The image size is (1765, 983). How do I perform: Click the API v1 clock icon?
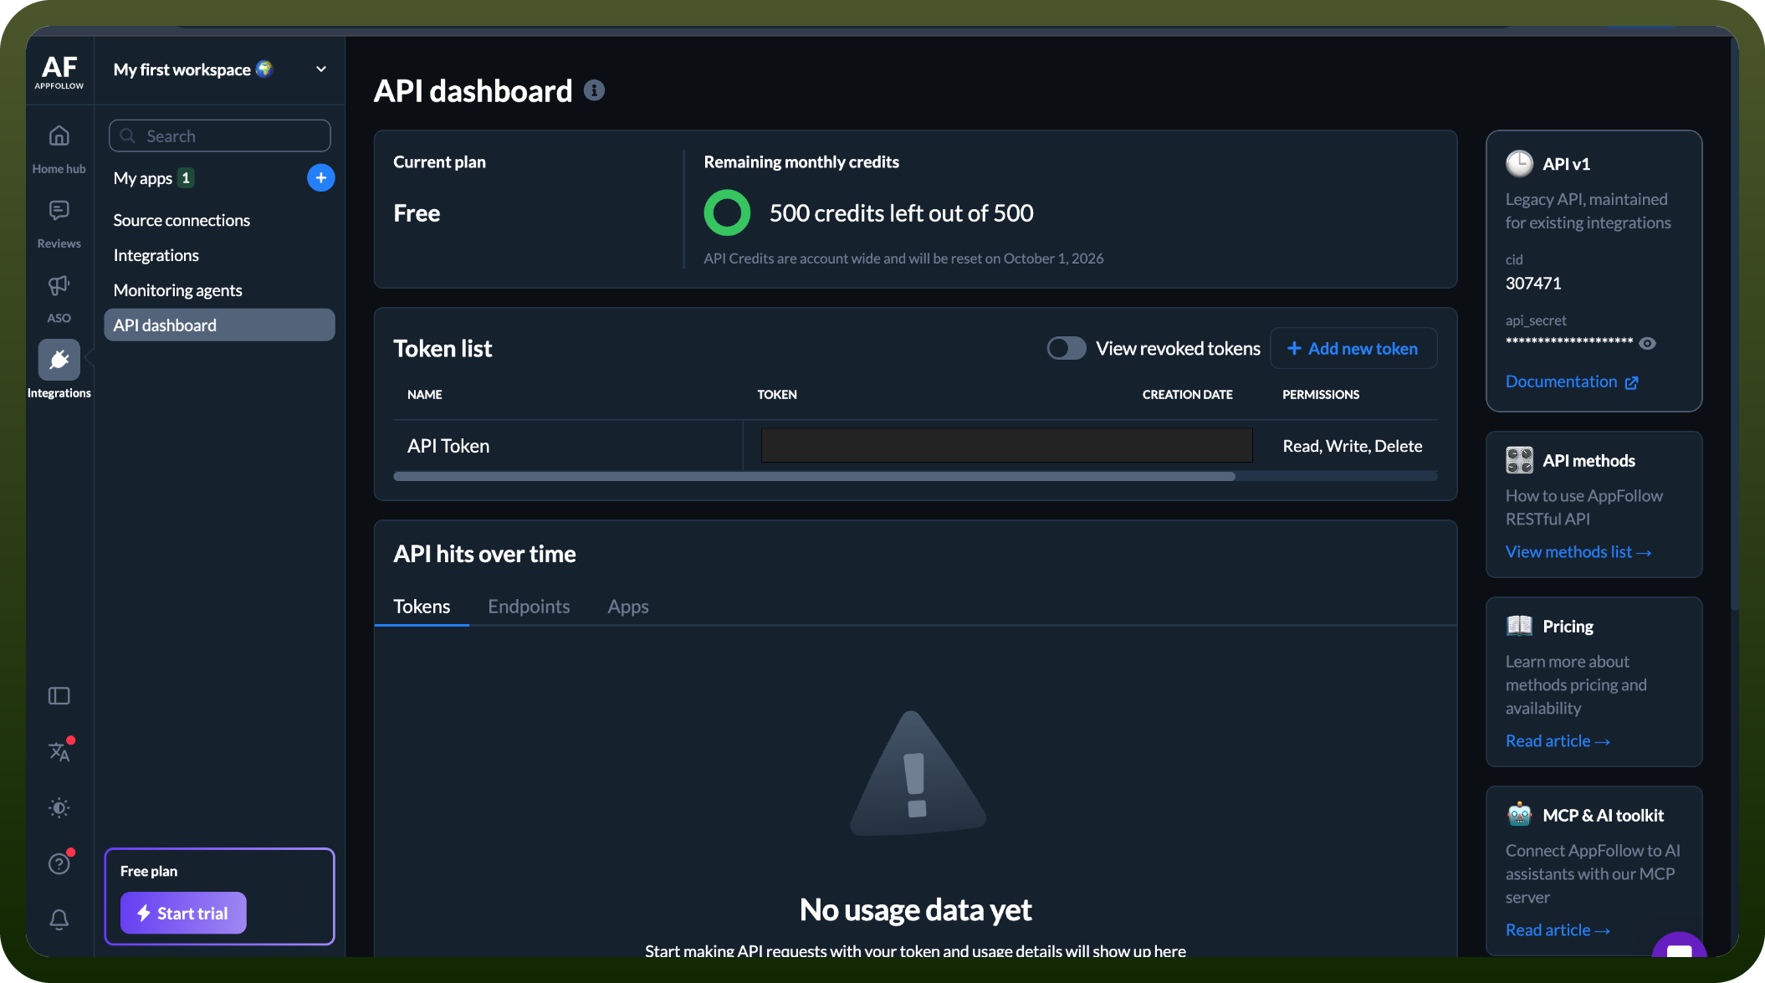click(x=1519, y=163)
